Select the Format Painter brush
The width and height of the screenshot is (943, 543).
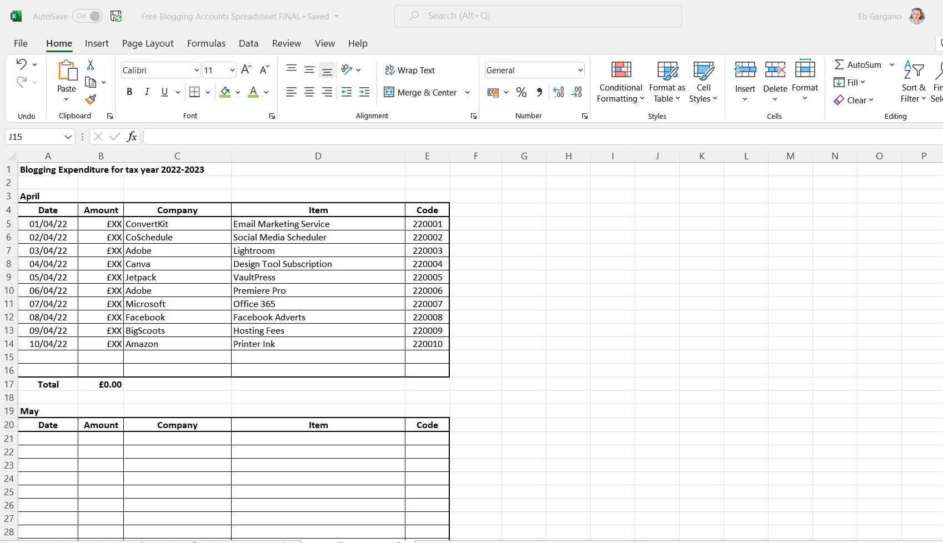click(91, 99)
